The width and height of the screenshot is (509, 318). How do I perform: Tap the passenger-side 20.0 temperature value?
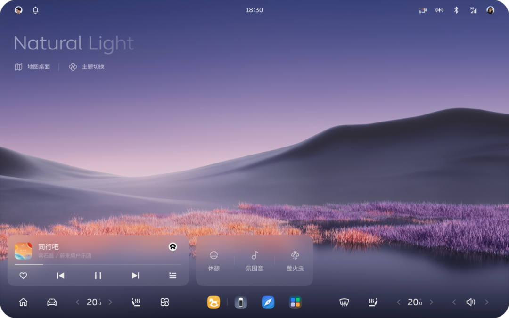pyautogui.click(x=415, y=302)
